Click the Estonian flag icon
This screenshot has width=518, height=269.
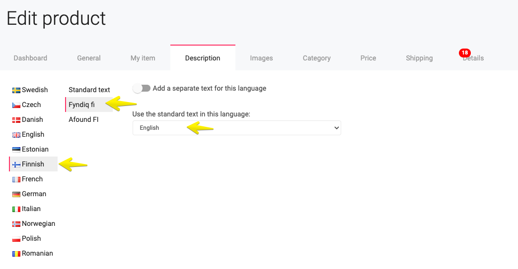(x=16, y=150)
